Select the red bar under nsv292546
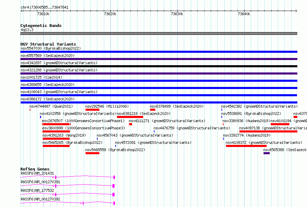Screen dimensions: 307x207 point(92,110)
